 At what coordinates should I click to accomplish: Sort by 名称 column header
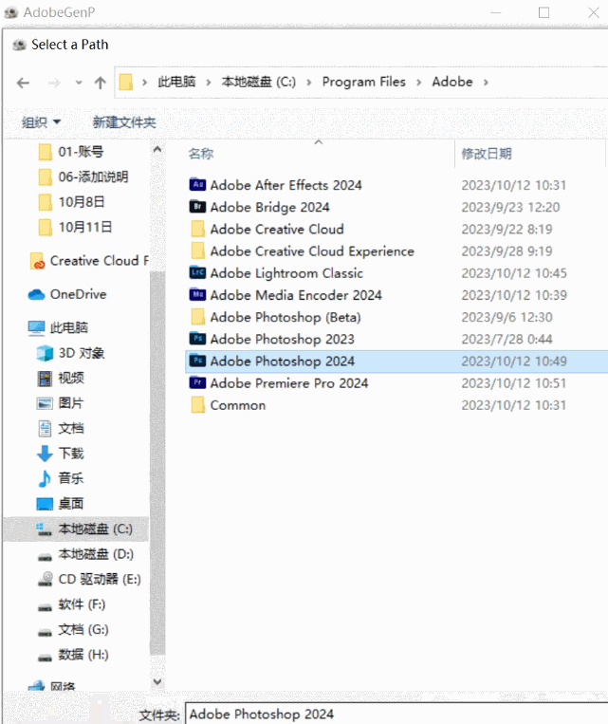click(x=201, y=154)
